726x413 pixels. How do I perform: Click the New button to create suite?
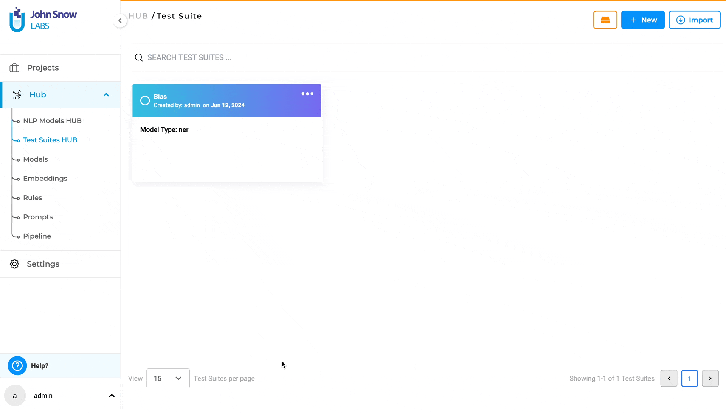[x=643, y=20]
